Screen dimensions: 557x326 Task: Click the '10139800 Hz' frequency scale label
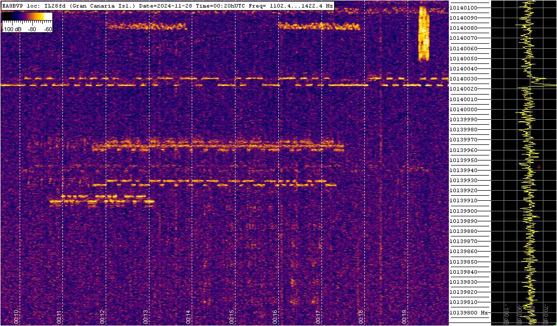tap(469, 312)
